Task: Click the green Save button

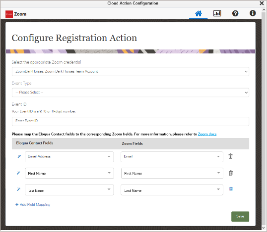Action: [240, 216]
